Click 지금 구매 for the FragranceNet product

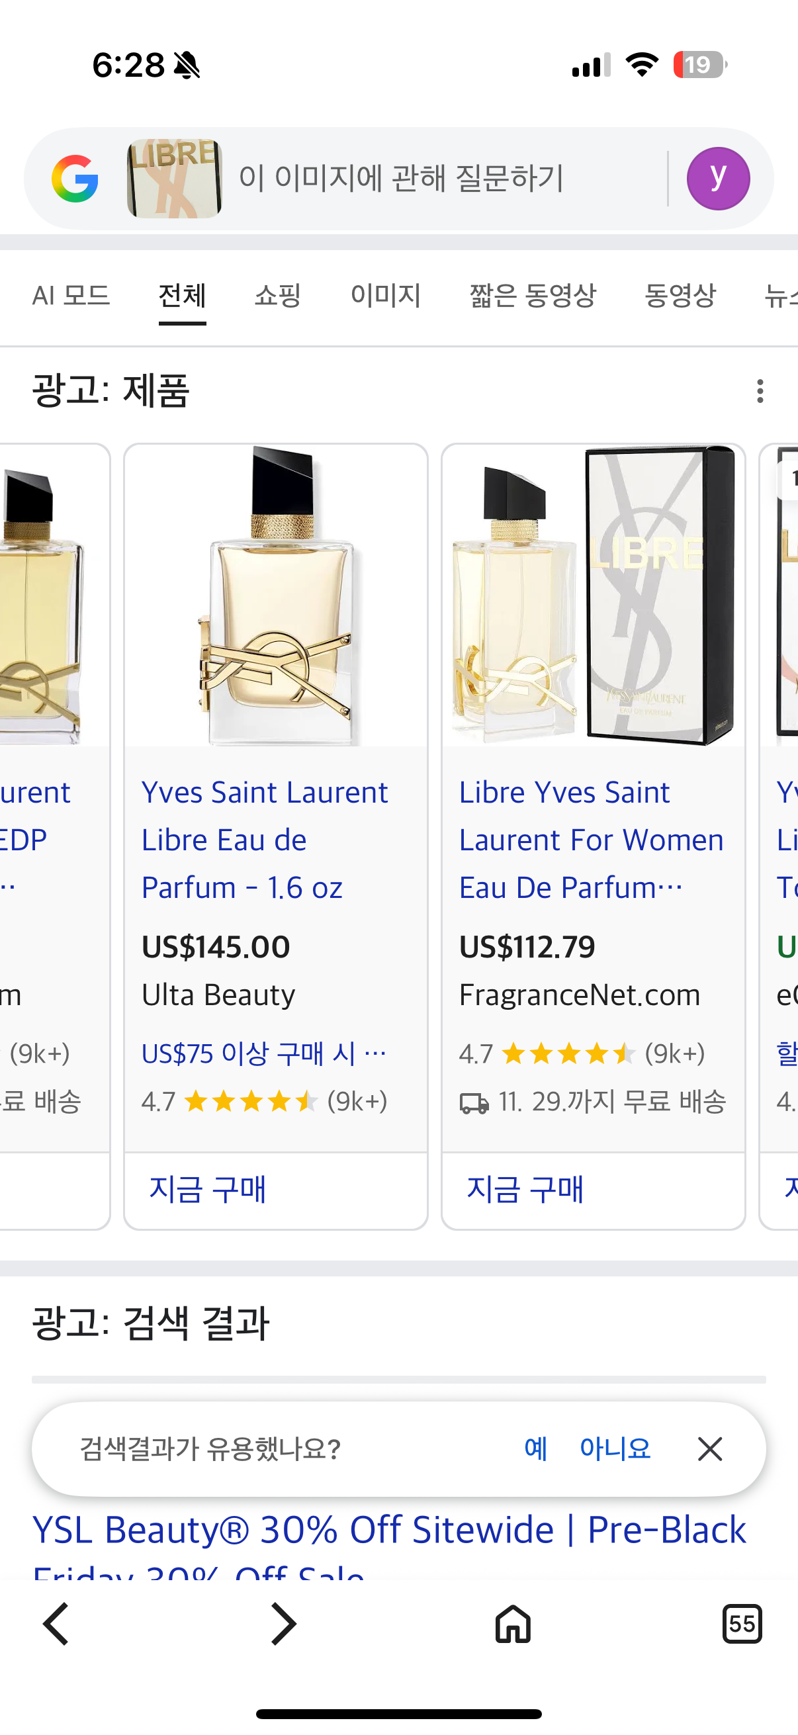(525, 1189)
